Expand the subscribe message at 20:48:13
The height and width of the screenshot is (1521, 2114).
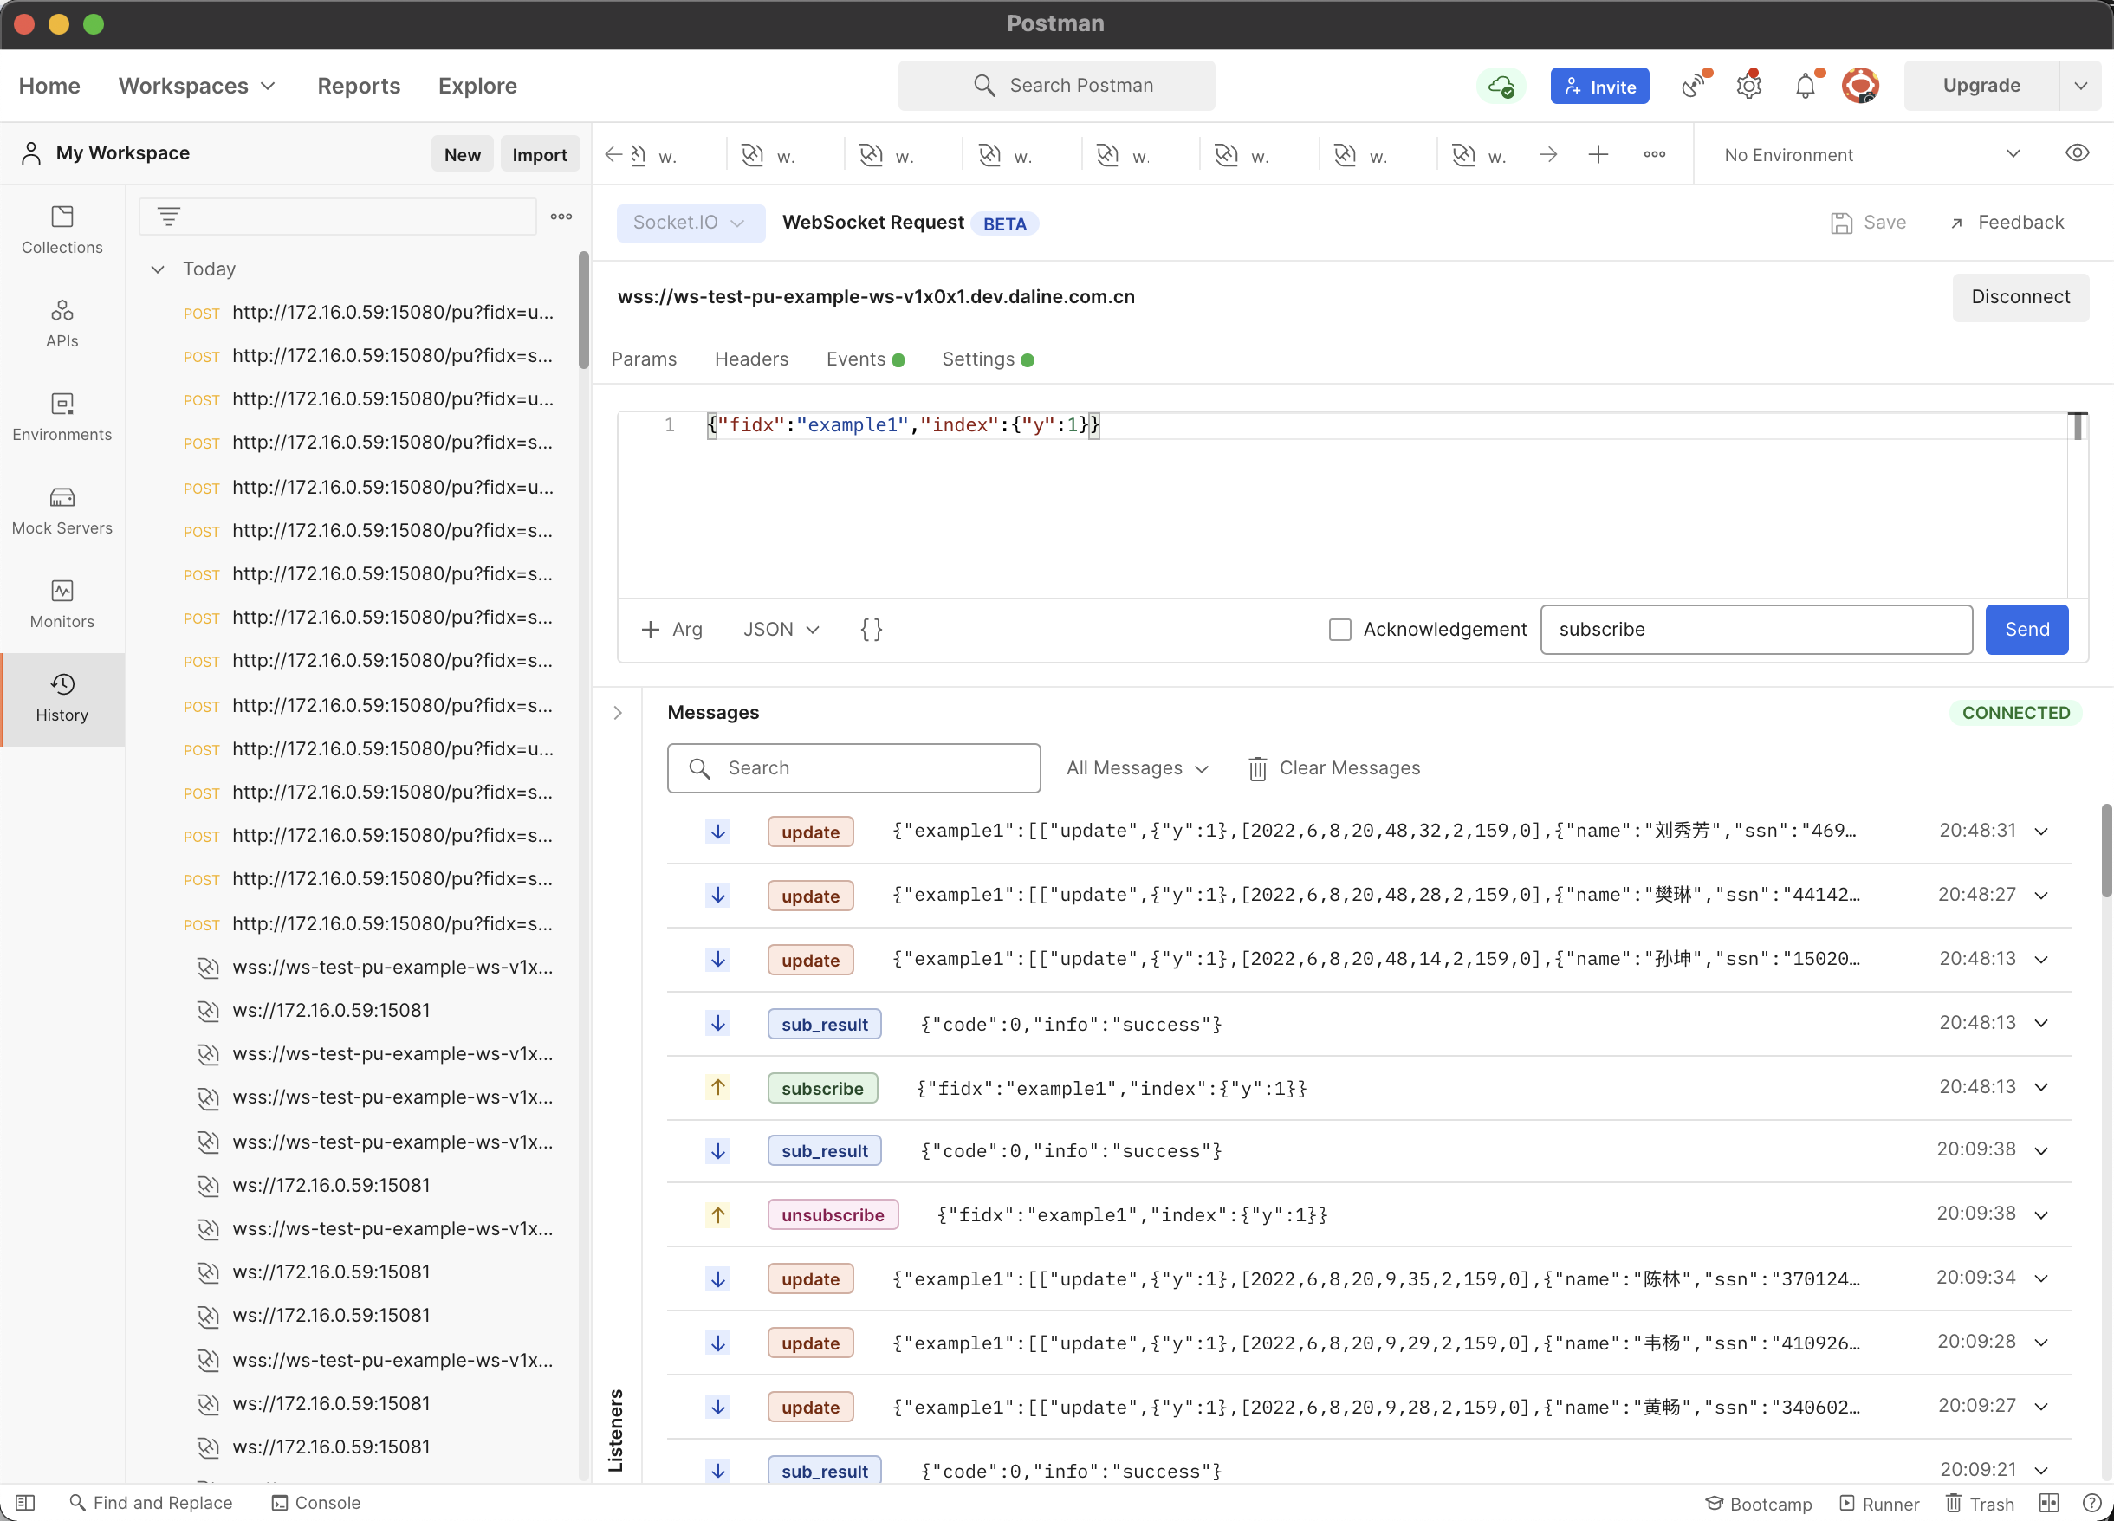coord(2041,1087)
